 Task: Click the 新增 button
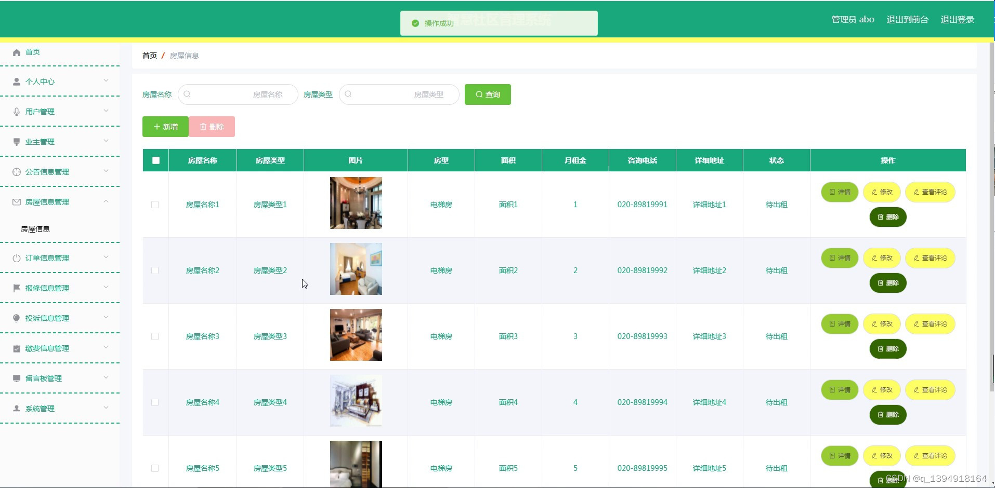click(x=165, y=127)
